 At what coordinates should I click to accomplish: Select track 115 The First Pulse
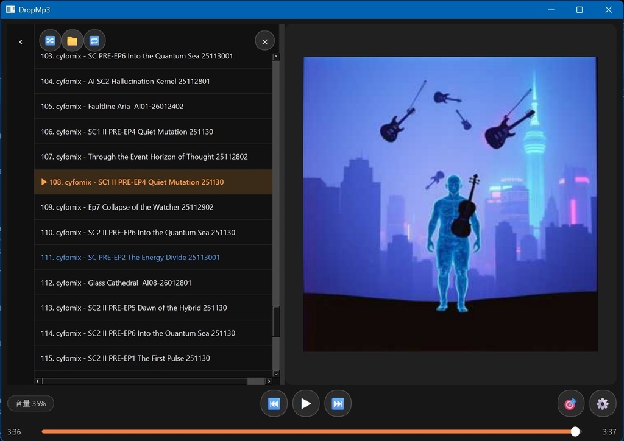153,358
